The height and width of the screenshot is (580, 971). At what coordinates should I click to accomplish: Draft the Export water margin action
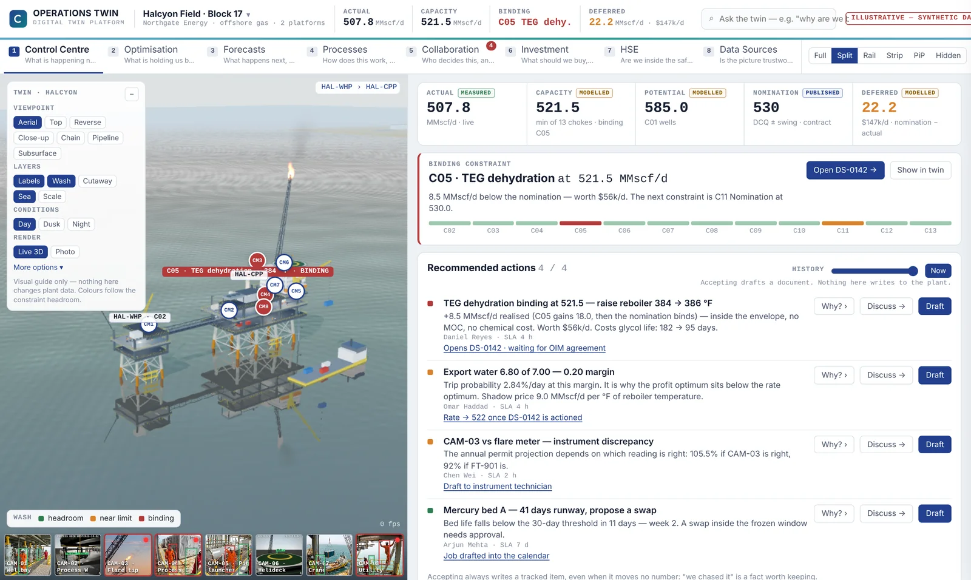935,375
